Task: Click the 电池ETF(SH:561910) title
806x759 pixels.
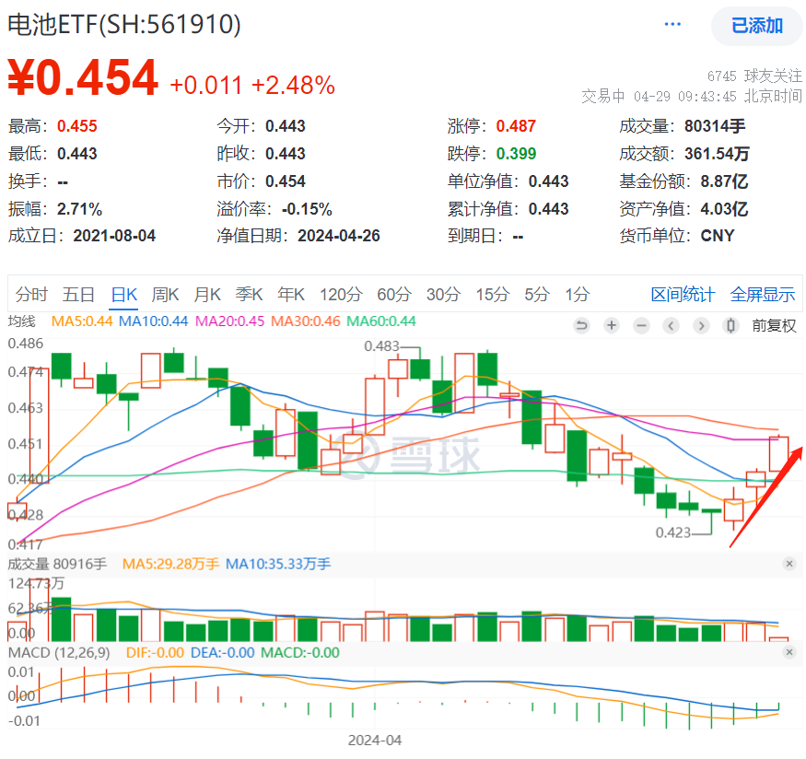Action: point(124,25)
